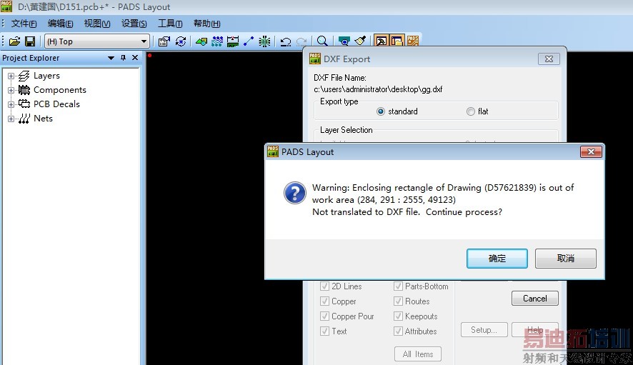The image size is (633, 365).
Task: Toggle the Attributes checkbox
Action: 399,331
